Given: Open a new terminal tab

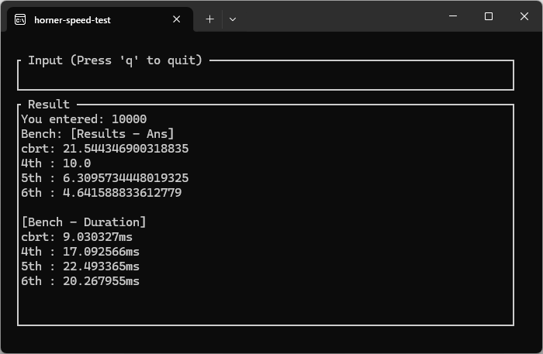Looking at the screenshot, I should point(210,19).
